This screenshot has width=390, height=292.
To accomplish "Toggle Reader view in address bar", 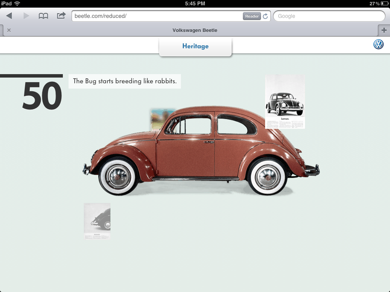I will pyautogui.click(x=252, y=16).
